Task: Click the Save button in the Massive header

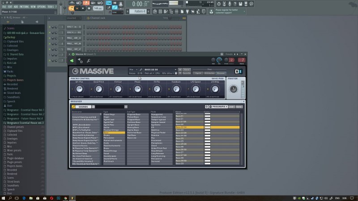Action: click(x=187, y=70)
